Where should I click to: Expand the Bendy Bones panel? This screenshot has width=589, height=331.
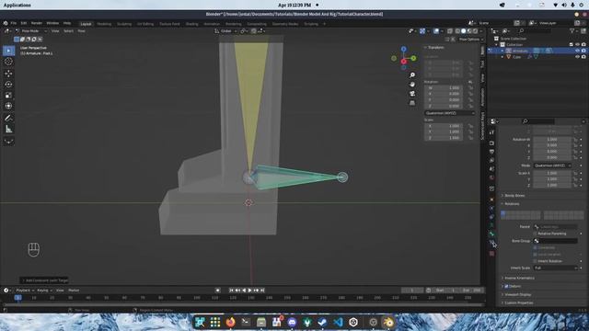click(514, 196)
